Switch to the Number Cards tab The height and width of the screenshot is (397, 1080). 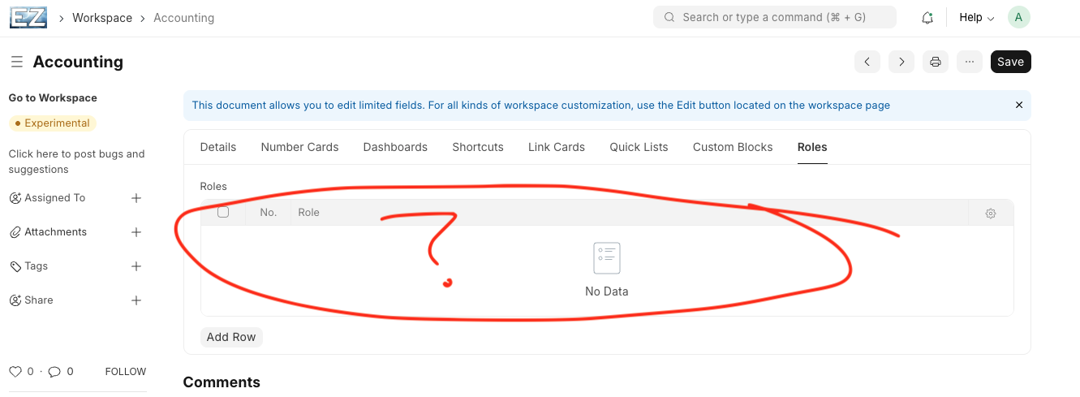[x=299, y=147]
